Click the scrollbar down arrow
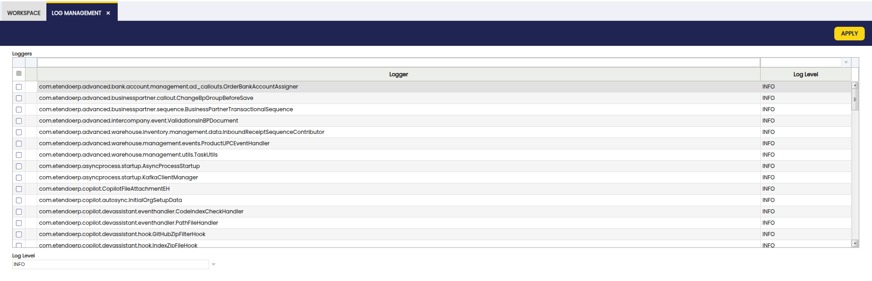872x281 pixels. tap(855, 243)
